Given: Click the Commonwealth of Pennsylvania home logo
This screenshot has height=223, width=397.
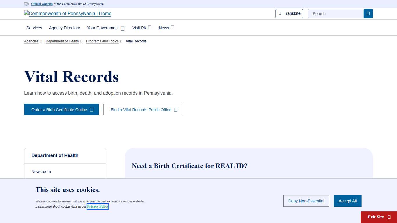Looking at the screenshot, I should 68,14.
